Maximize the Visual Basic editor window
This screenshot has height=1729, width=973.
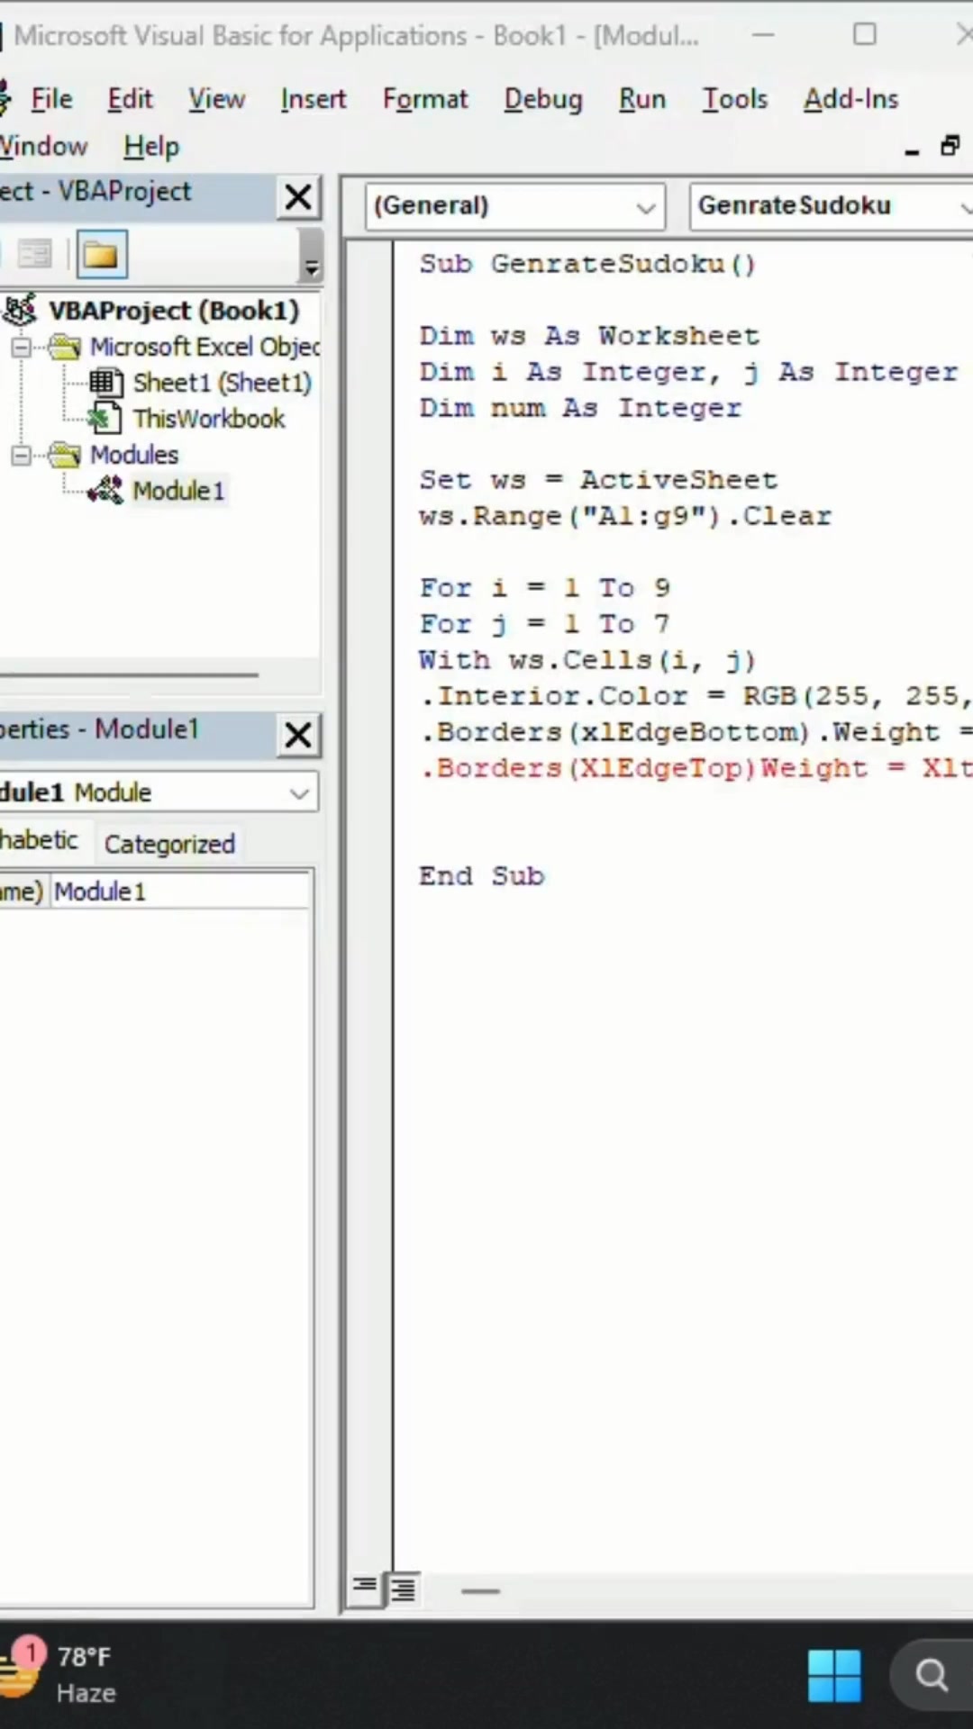pos(865,35)
